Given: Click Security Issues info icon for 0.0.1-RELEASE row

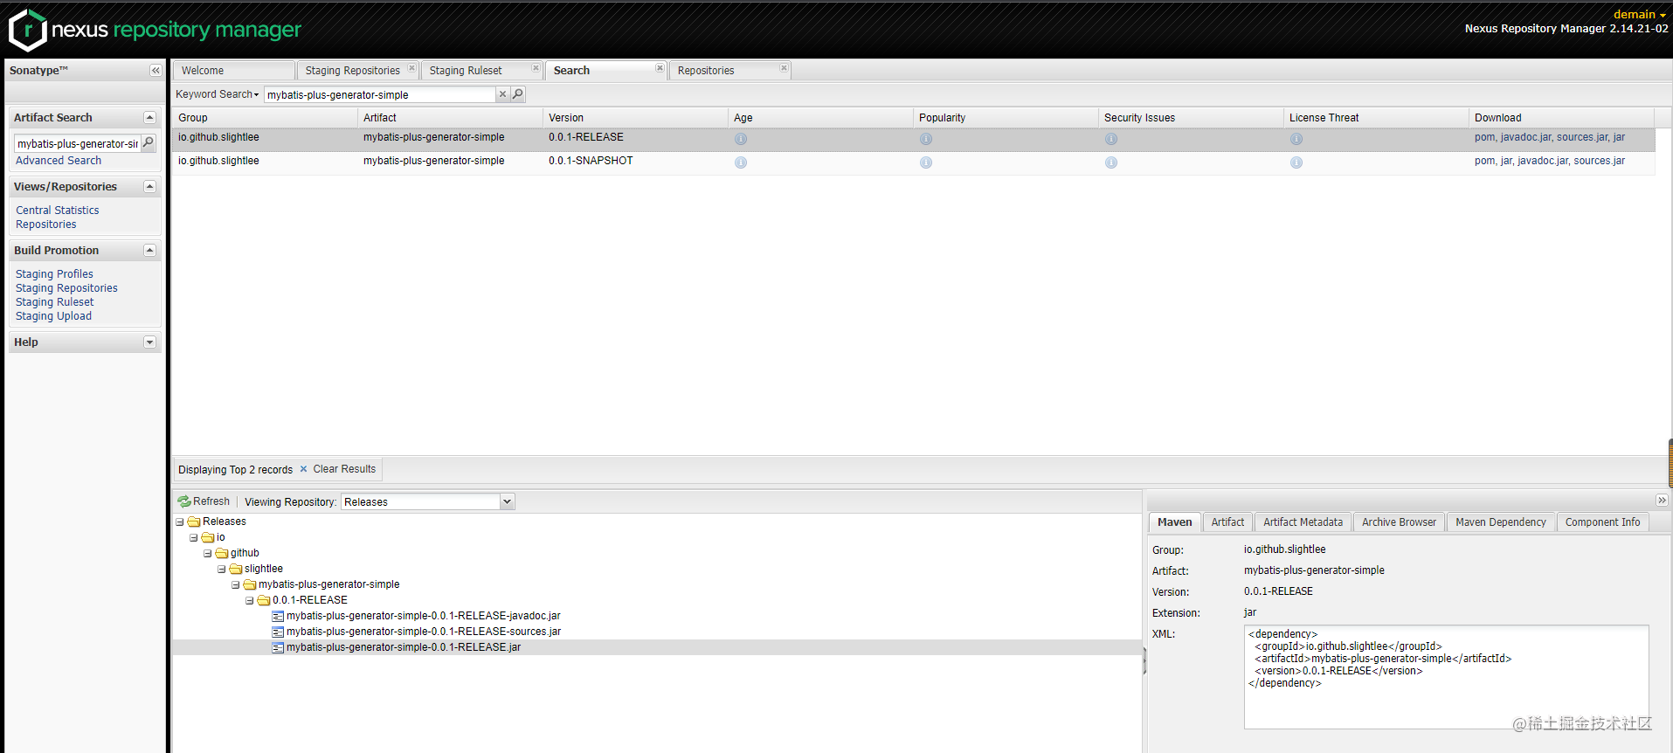Looking at the screenshot, I should click(x=1111, y=139).
